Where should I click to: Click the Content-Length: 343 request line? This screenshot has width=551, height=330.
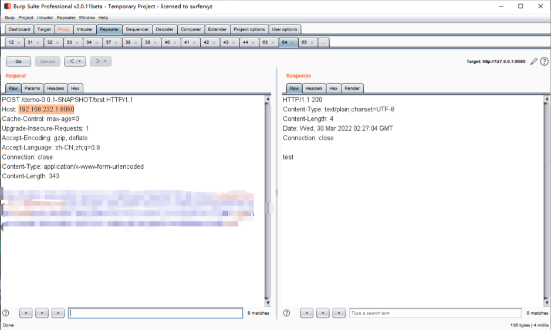pyautogui.click(x=31, y=176)
